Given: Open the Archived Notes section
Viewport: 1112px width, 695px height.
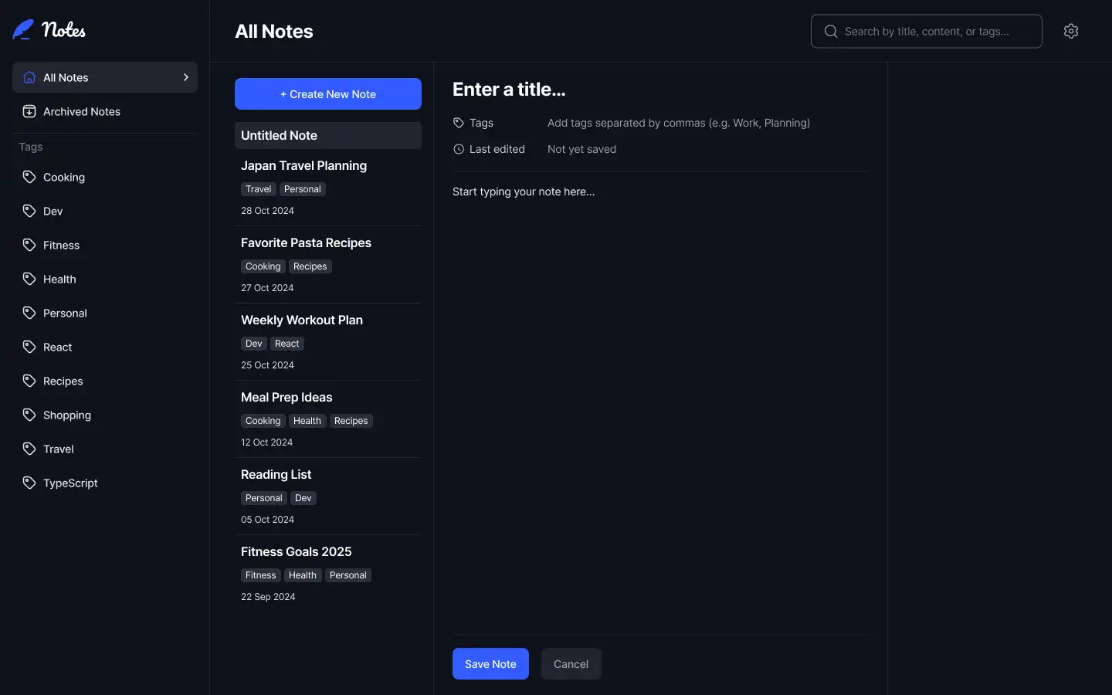Looking at the screenshot, I should click(x=82, y=111).
